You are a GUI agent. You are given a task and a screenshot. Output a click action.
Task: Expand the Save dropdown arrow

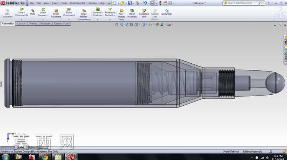coord(133,3)
